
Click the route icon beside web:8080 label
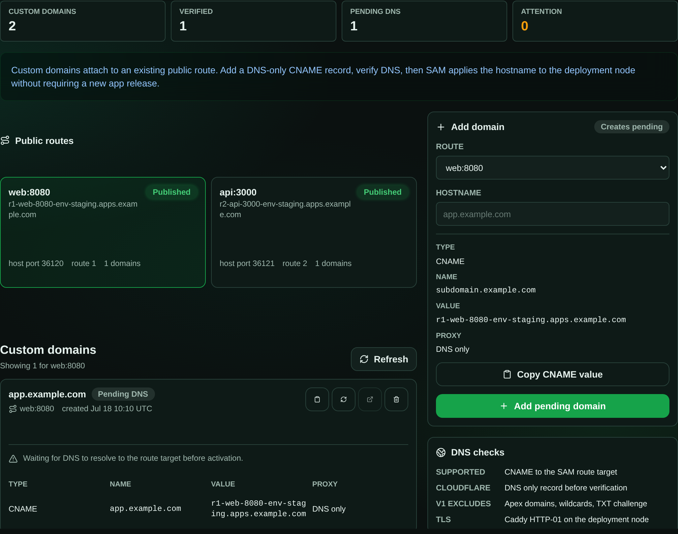tap(13, 409)
